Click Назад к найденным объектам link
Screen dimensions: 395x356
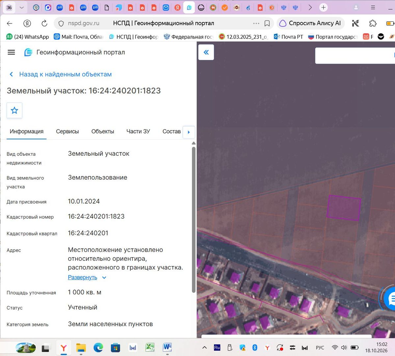tap(65, 74)
